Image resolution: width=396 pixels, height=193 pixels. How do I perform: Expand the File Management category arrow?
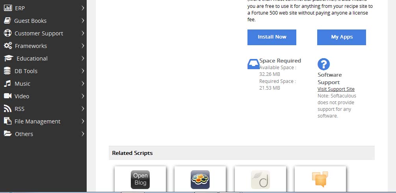[x=83, y=121]
